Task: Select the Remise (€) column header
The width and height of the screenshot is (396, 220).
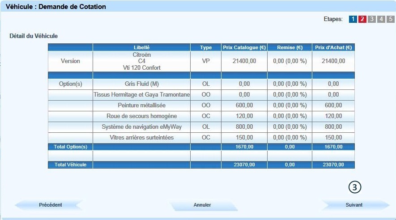Action: 290,47
